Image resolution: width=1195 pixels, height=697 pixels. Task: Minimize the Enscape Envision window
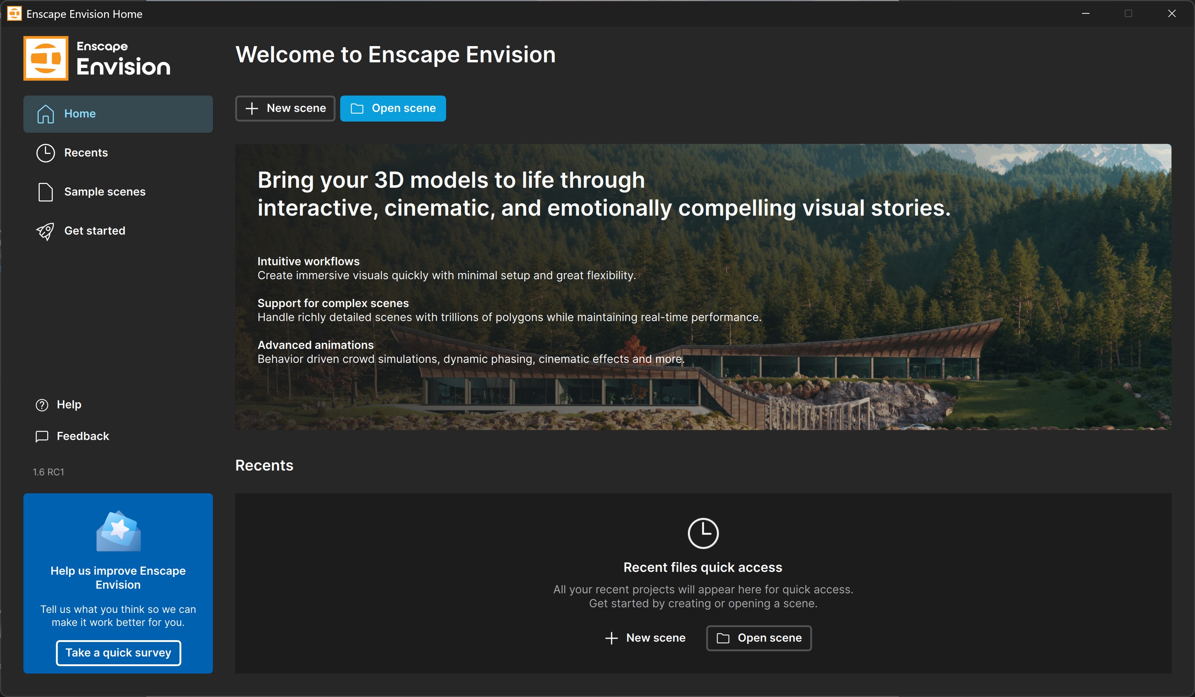click(1085, 14)
